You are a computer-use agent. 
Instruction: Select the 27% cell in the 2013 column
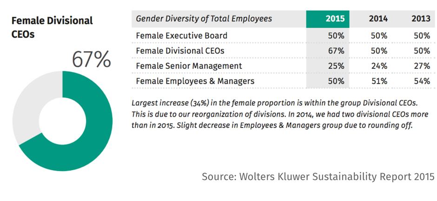[x=421, y=66]
